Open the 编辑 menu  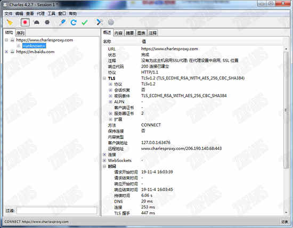19,13
